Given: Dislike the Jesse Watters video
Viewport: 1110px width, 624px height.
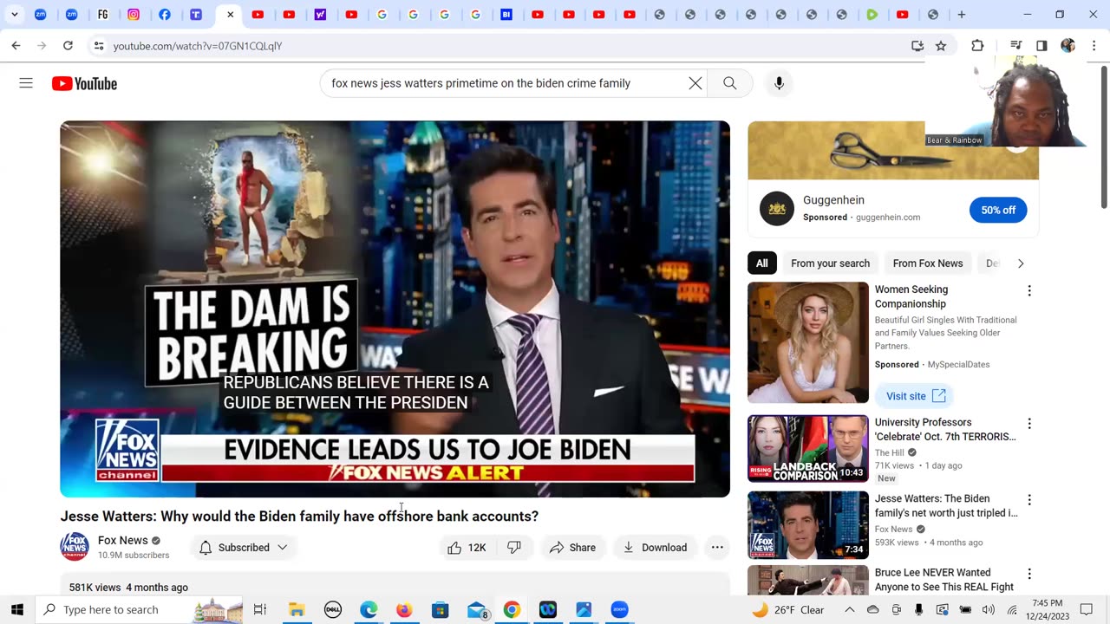Looking at the screenshot, I should 514,548.
